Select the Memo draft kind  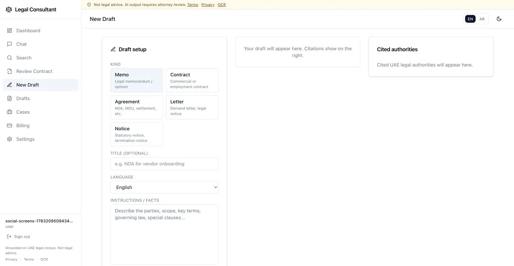point(137,80)
